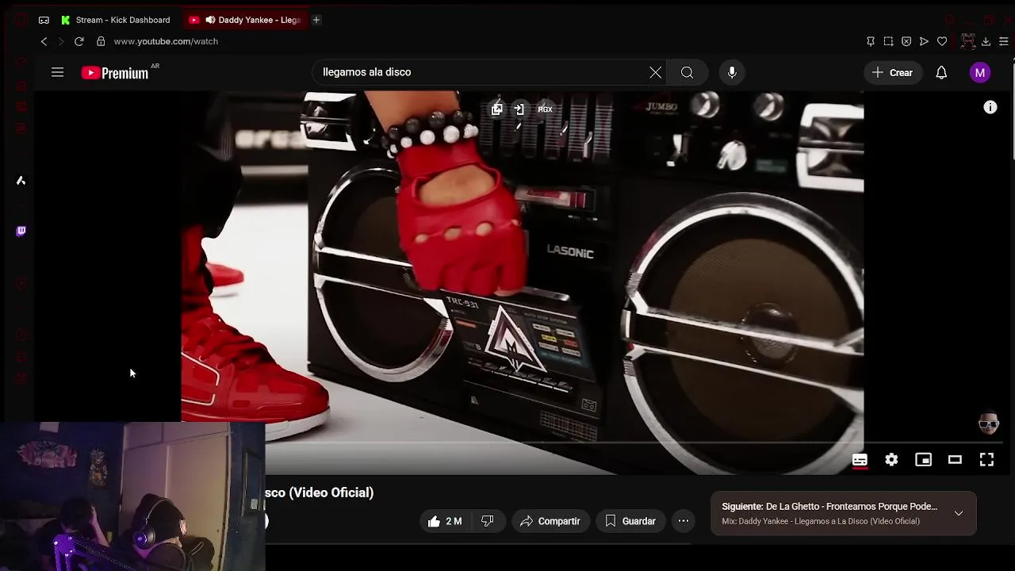Click the webcam overlay thumbnail
This screenshot has width=1015, height=571.
132,496
